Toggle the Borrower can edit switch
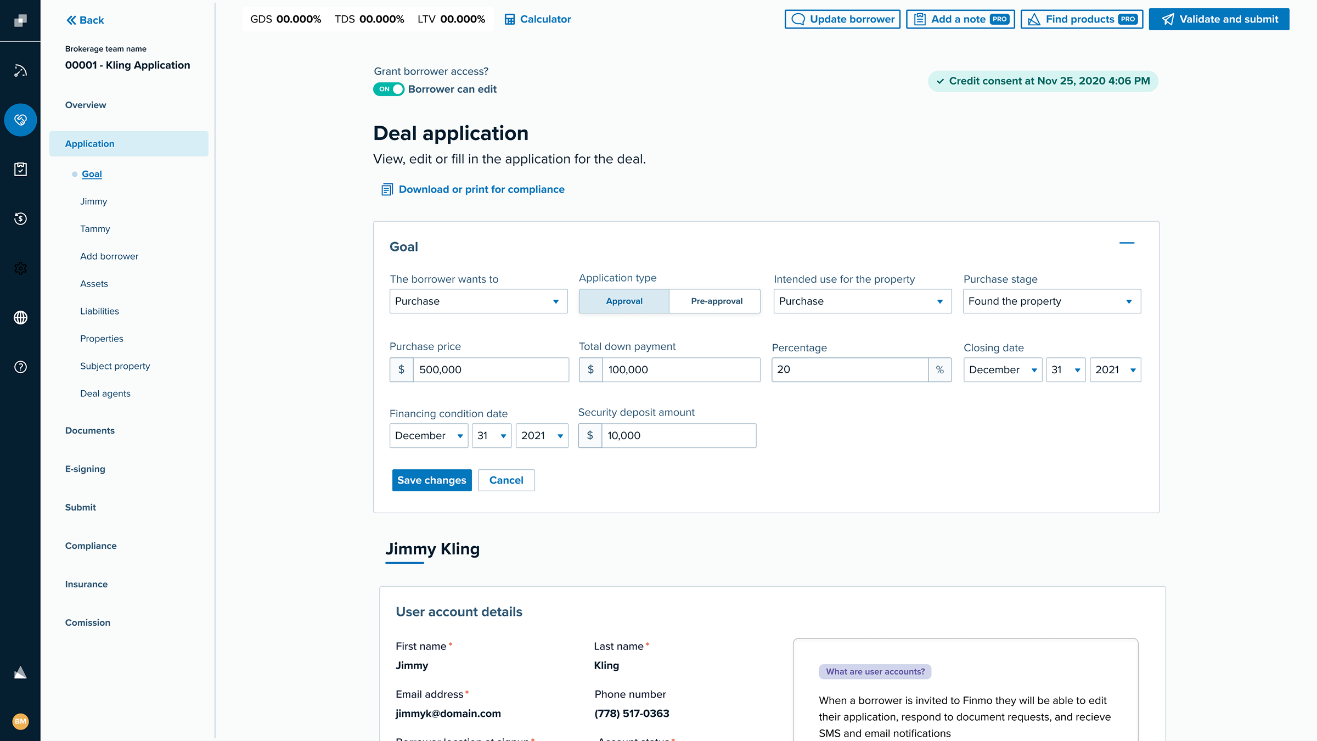Screen dimensions: 1317x741 point(389,89)
